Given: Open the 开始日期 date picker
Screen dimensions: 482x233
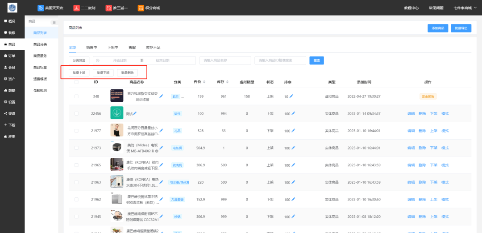Looking at the screenshot, I should [120, 60].
